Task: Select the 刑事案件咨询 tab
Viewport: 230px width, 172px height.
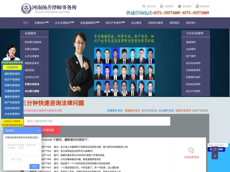Action: pos(115,111)
